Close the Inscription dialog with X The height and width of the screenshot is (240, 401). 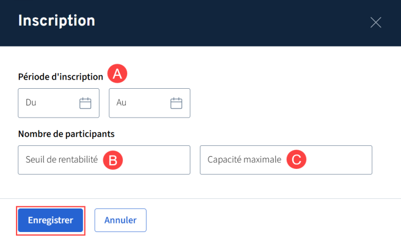tap(376, 22)
